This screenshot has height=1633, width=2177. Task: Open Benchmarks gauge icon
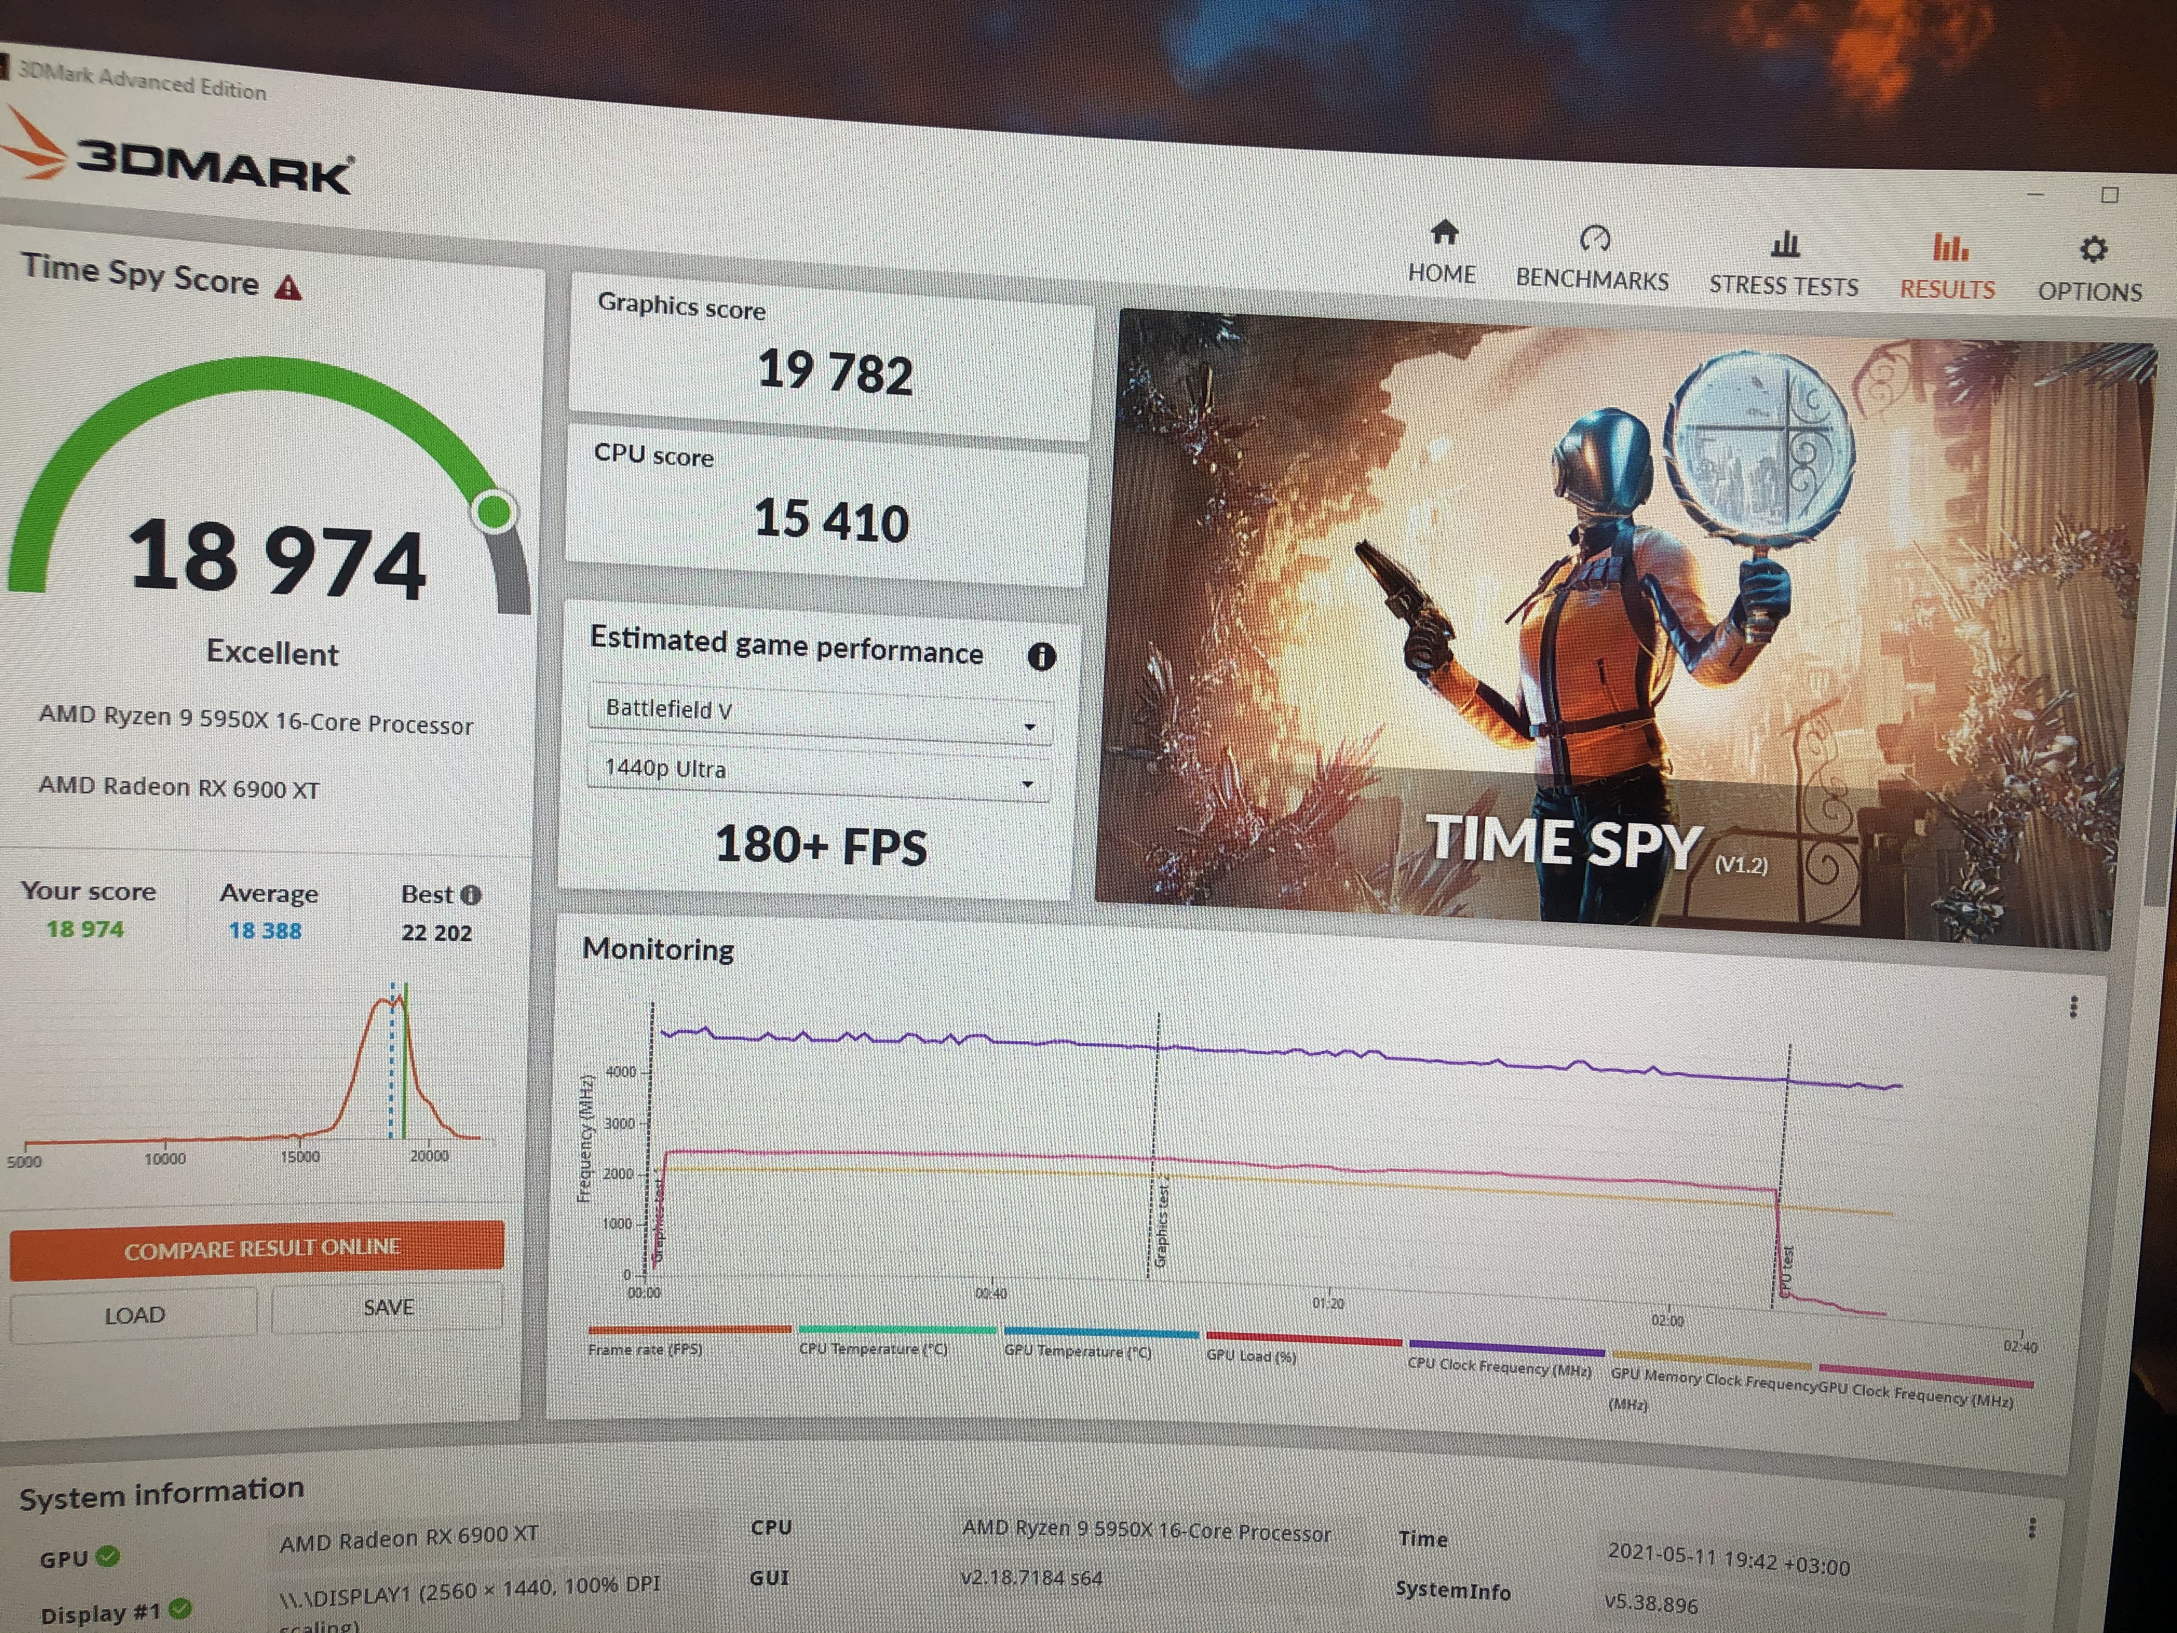coord(1594,239)
